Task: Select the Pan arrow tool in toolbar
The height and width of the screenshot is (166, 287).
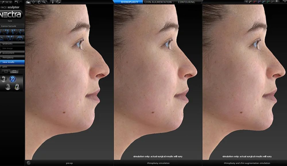Action: coord(28,2)
